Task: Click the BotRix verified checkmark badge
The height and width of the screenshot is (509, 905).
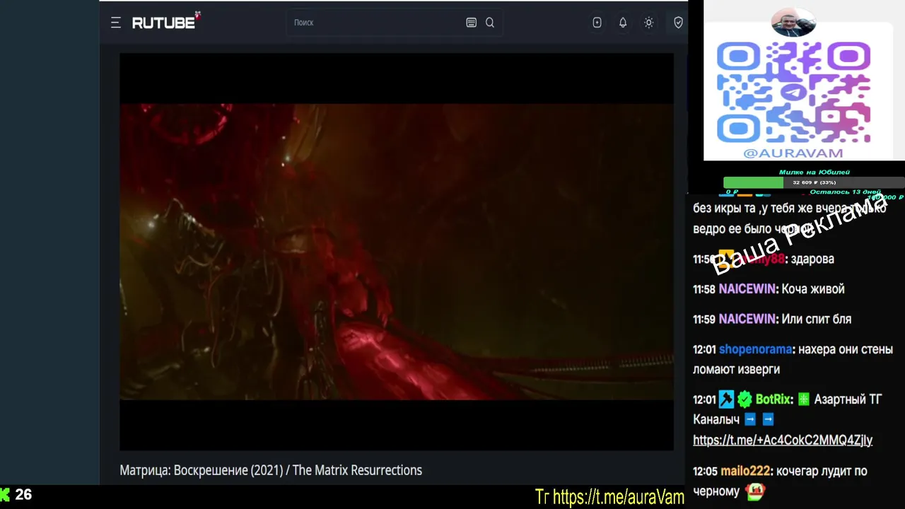Action: tap(745, 400)
